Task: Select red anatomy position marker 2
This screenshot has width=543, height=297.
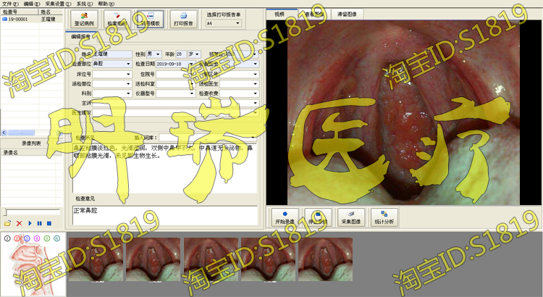Action: pyautogui.click(x=17, y=238)
